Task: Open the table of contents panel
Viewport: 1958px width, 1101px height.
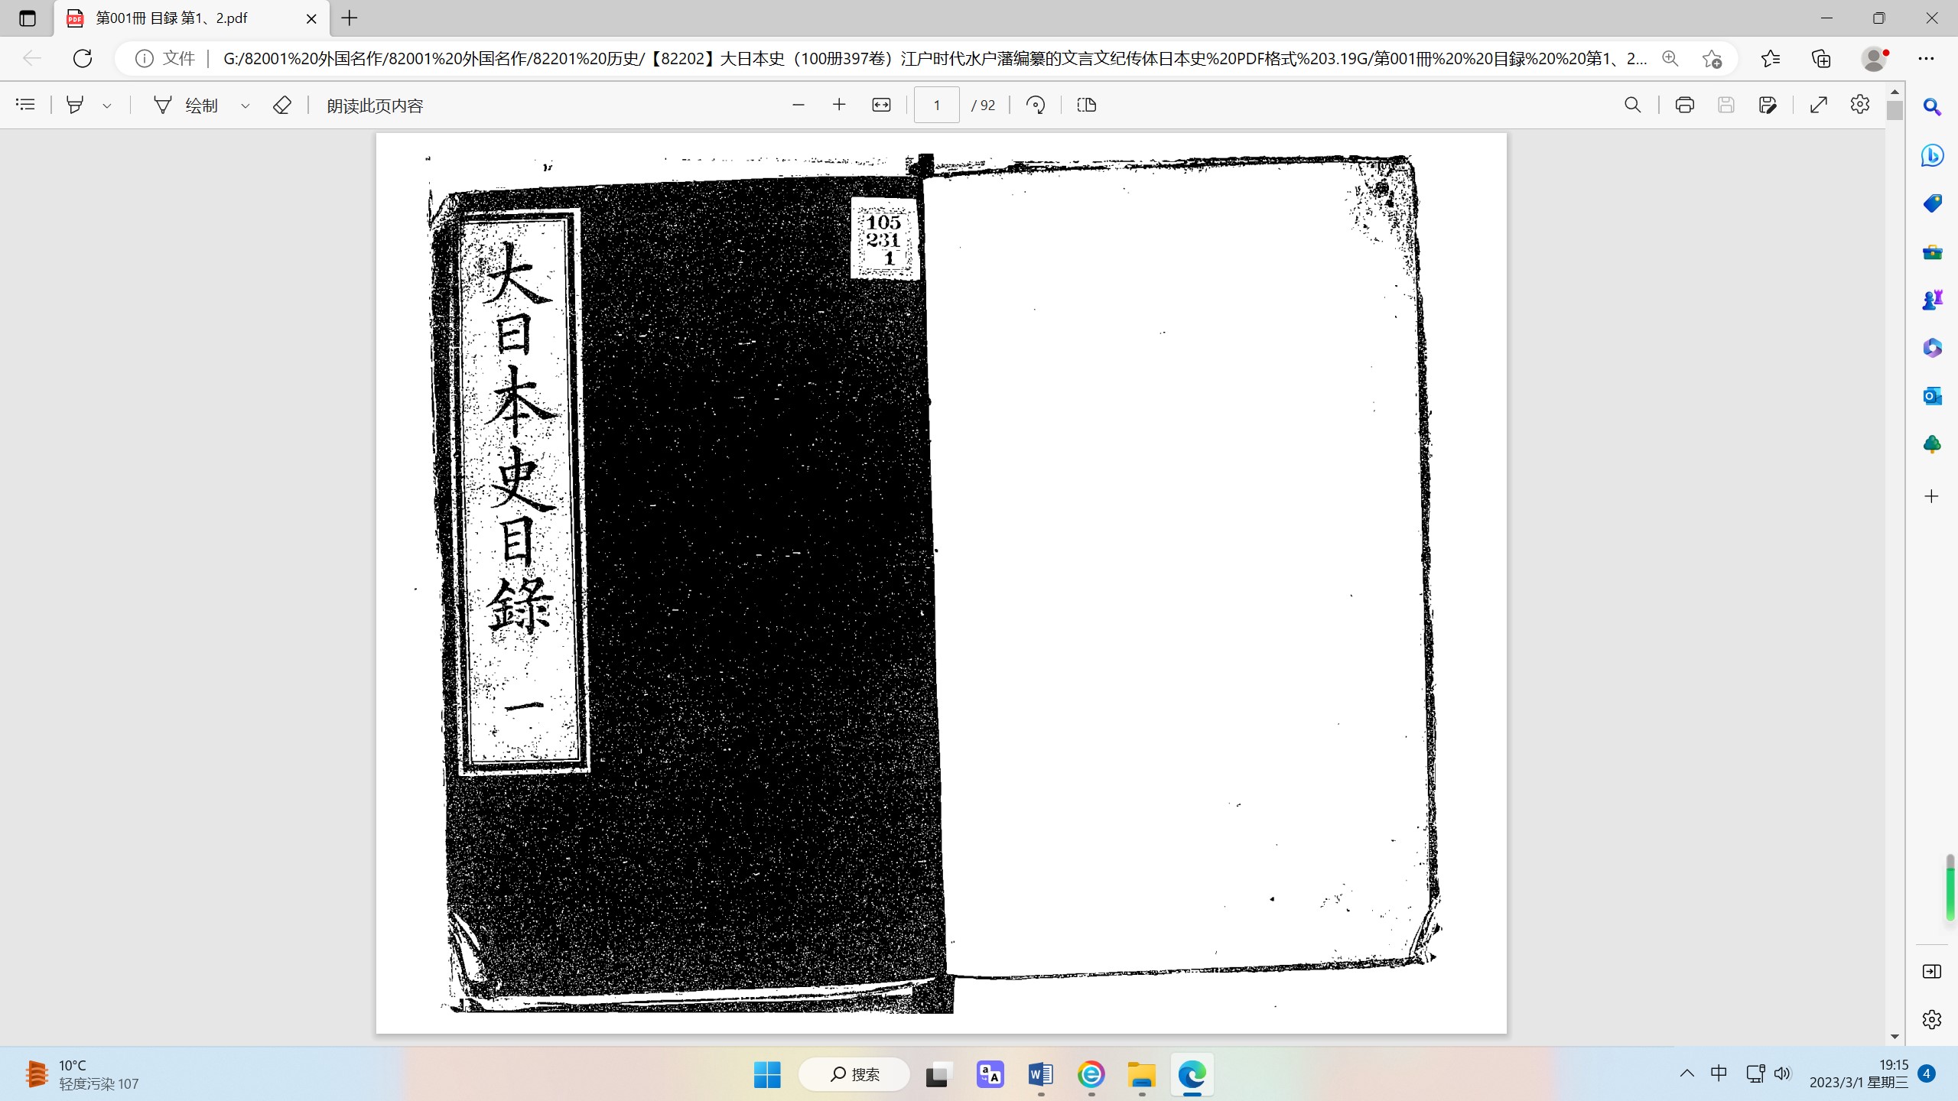Action: (x=25, y=105)
